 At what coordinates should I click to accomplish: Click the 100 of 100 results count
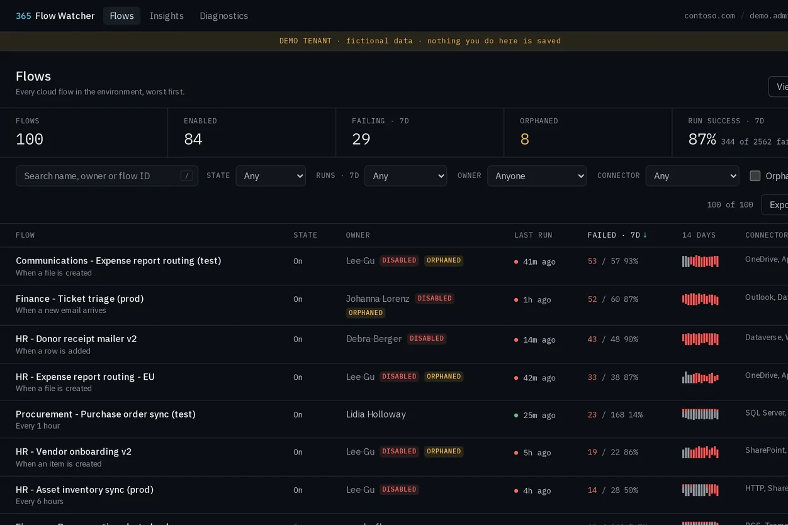click(x=730, y=204)
